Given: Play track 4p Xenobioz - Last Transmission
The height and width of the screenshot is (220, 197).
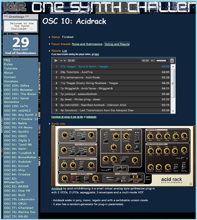Looking at the screenshot, I should tap(111, 110).
